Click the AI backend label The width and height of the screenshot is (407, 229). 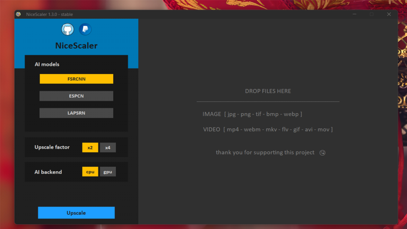[48, 172]
